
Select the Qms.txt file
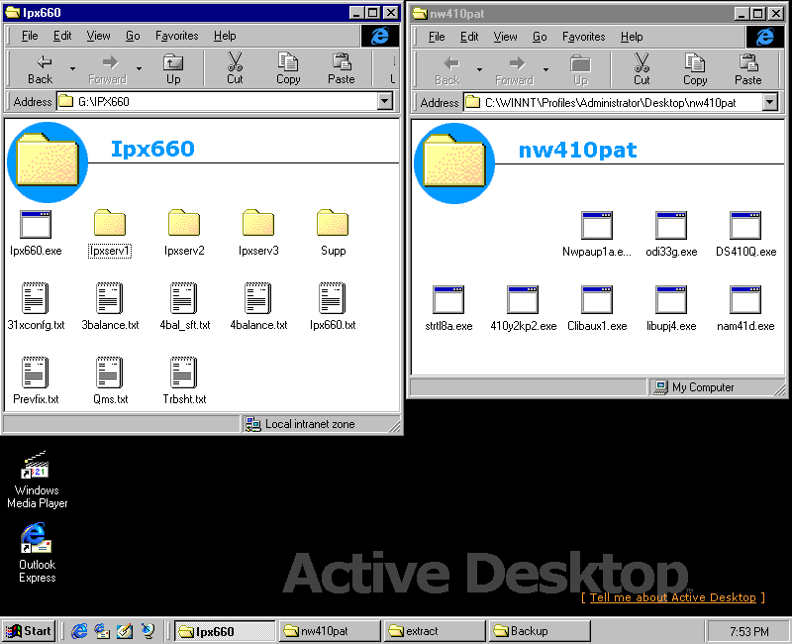point(110,381)
